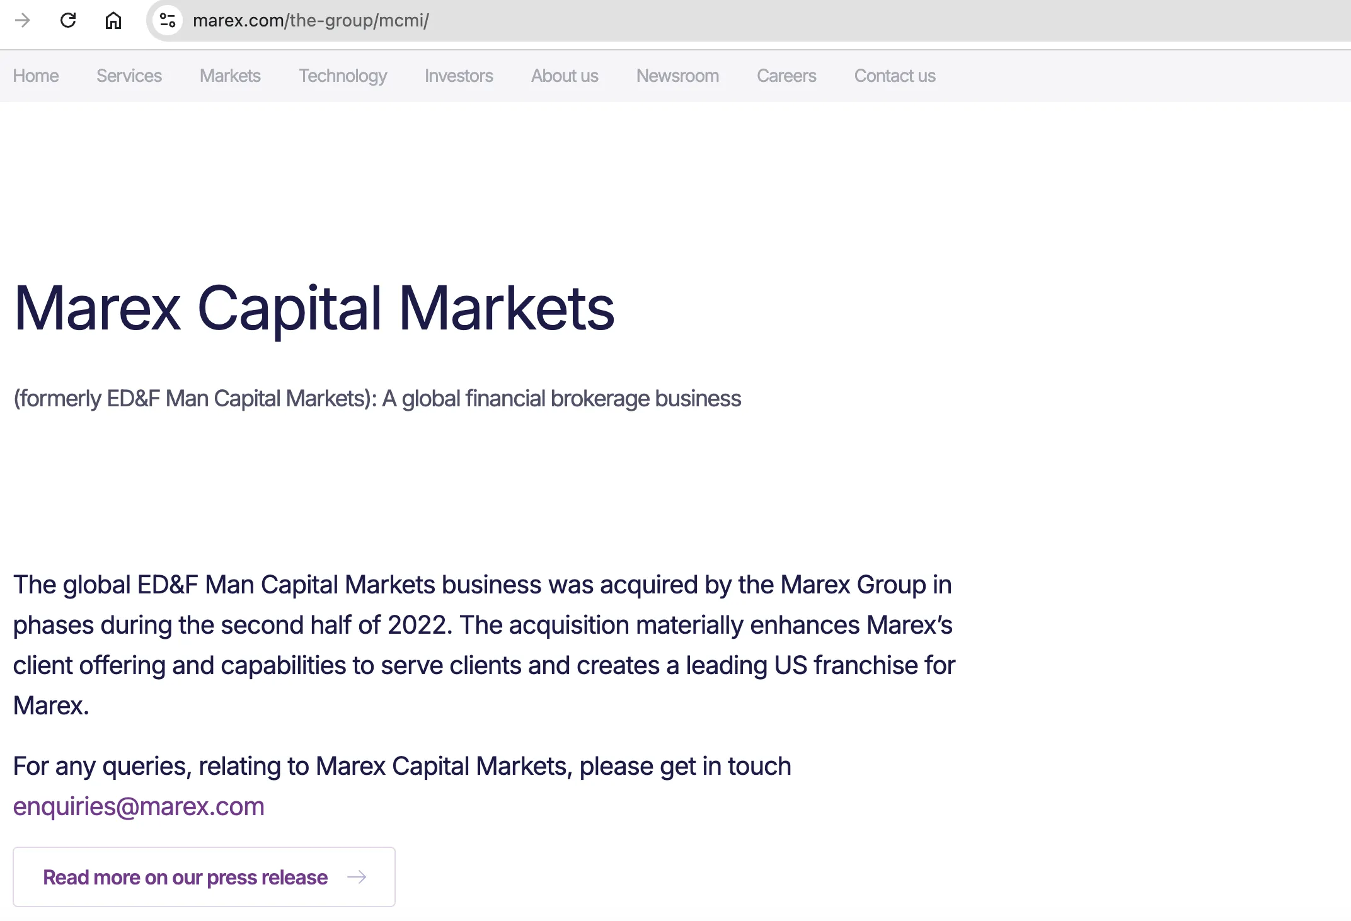Click the Marex Capital Markets heading
This screenshot has height=921, width=1351.
pos(314,309)
